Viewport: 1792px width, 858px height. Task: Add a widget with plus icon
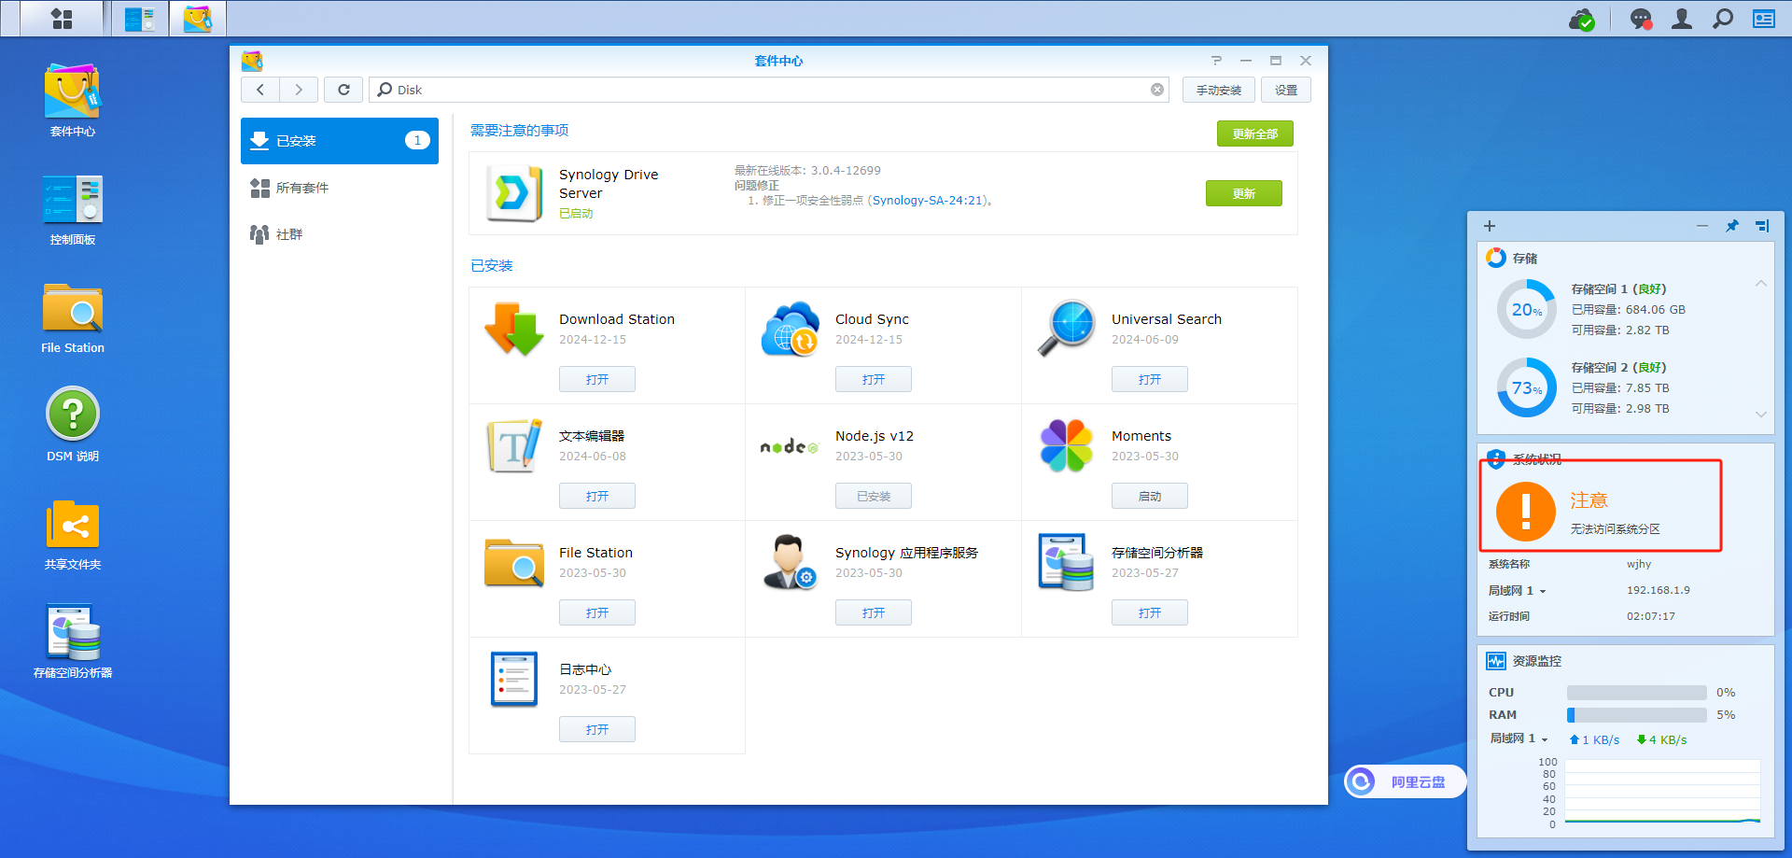tap(1490, 226)
